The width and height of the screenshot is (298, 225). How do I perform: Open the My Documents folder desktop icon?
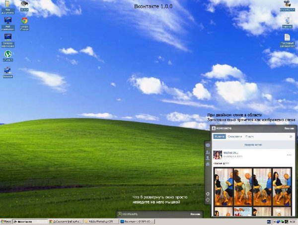point(7,7)
